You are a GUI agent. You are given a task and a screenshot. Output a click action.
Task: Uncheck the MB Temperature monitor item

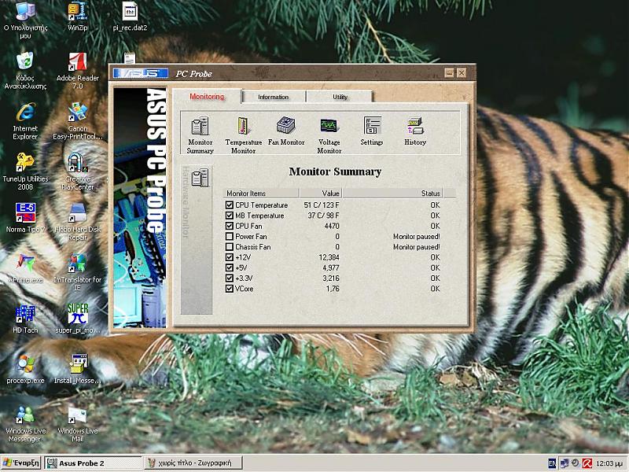click(230, 216)
